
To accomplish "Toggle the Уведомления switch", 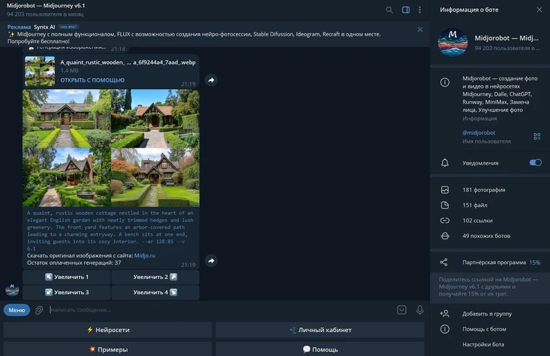I will coord(536,163).
